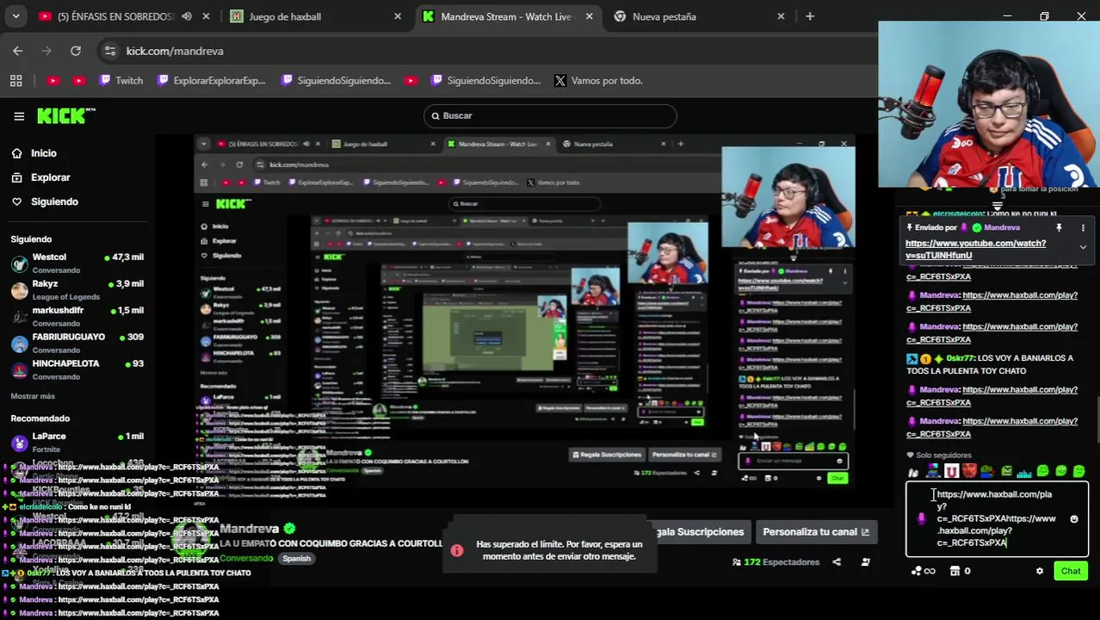
Task: Open the HINCHAPELOTA channel
Action: tap(76, 369)
